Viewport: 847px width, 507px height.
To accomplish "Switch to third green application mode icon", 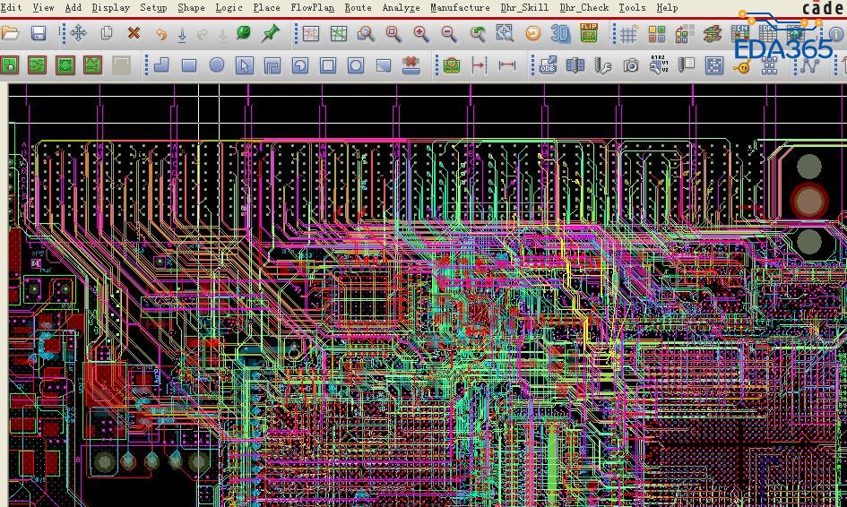I will (65, 65).
